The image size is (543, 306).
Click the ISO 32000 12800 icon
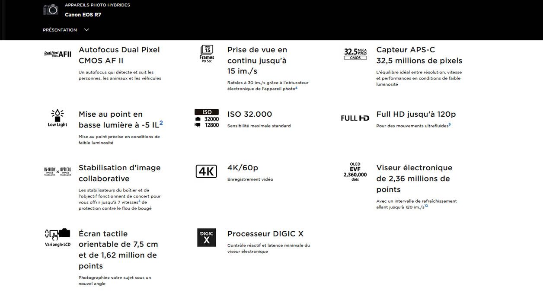(x=207, y=118)
